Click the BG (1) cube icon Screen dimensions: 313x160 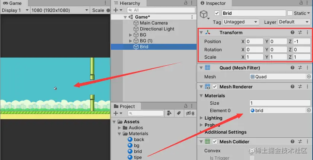click(136, 41)
